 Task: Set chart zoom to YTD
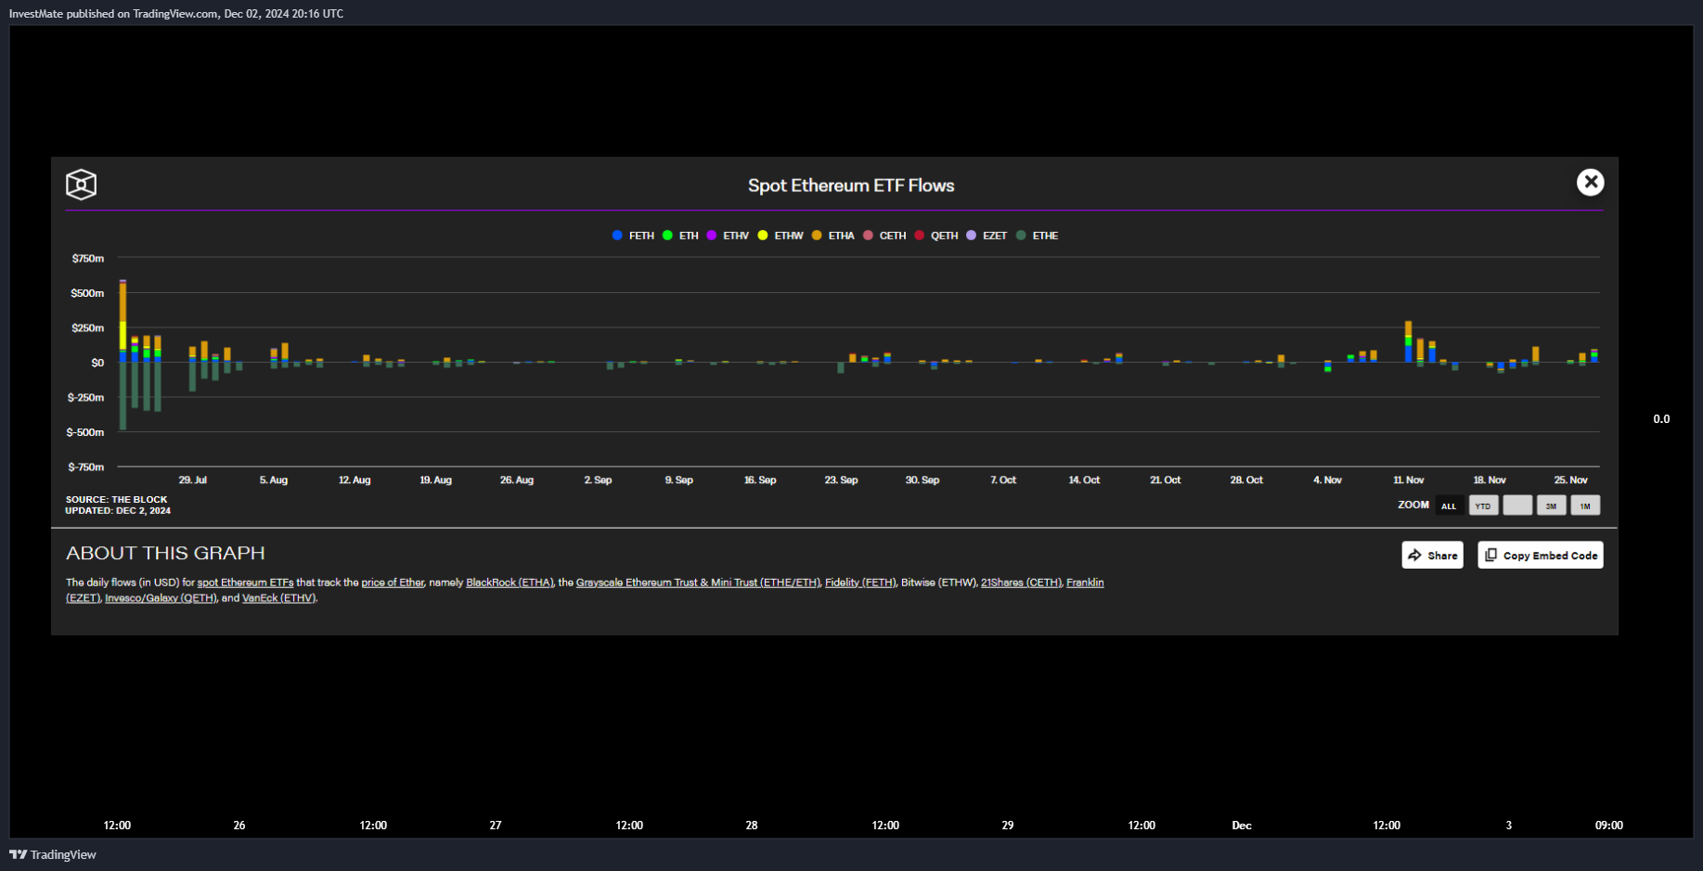(x=1483, y=506)
